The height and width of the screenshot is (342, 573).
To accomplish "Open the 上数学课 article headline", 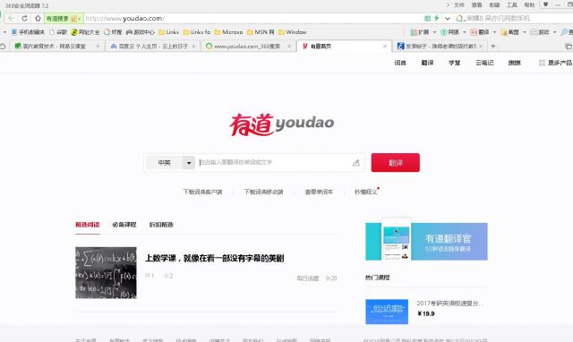I will 215,259.
